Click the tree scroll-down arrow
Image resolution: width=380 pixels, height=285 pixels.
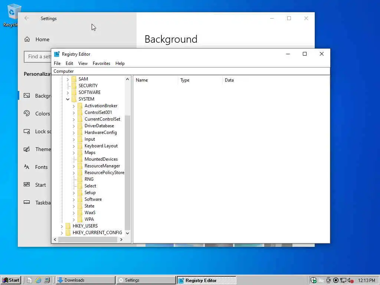(128, 233)
